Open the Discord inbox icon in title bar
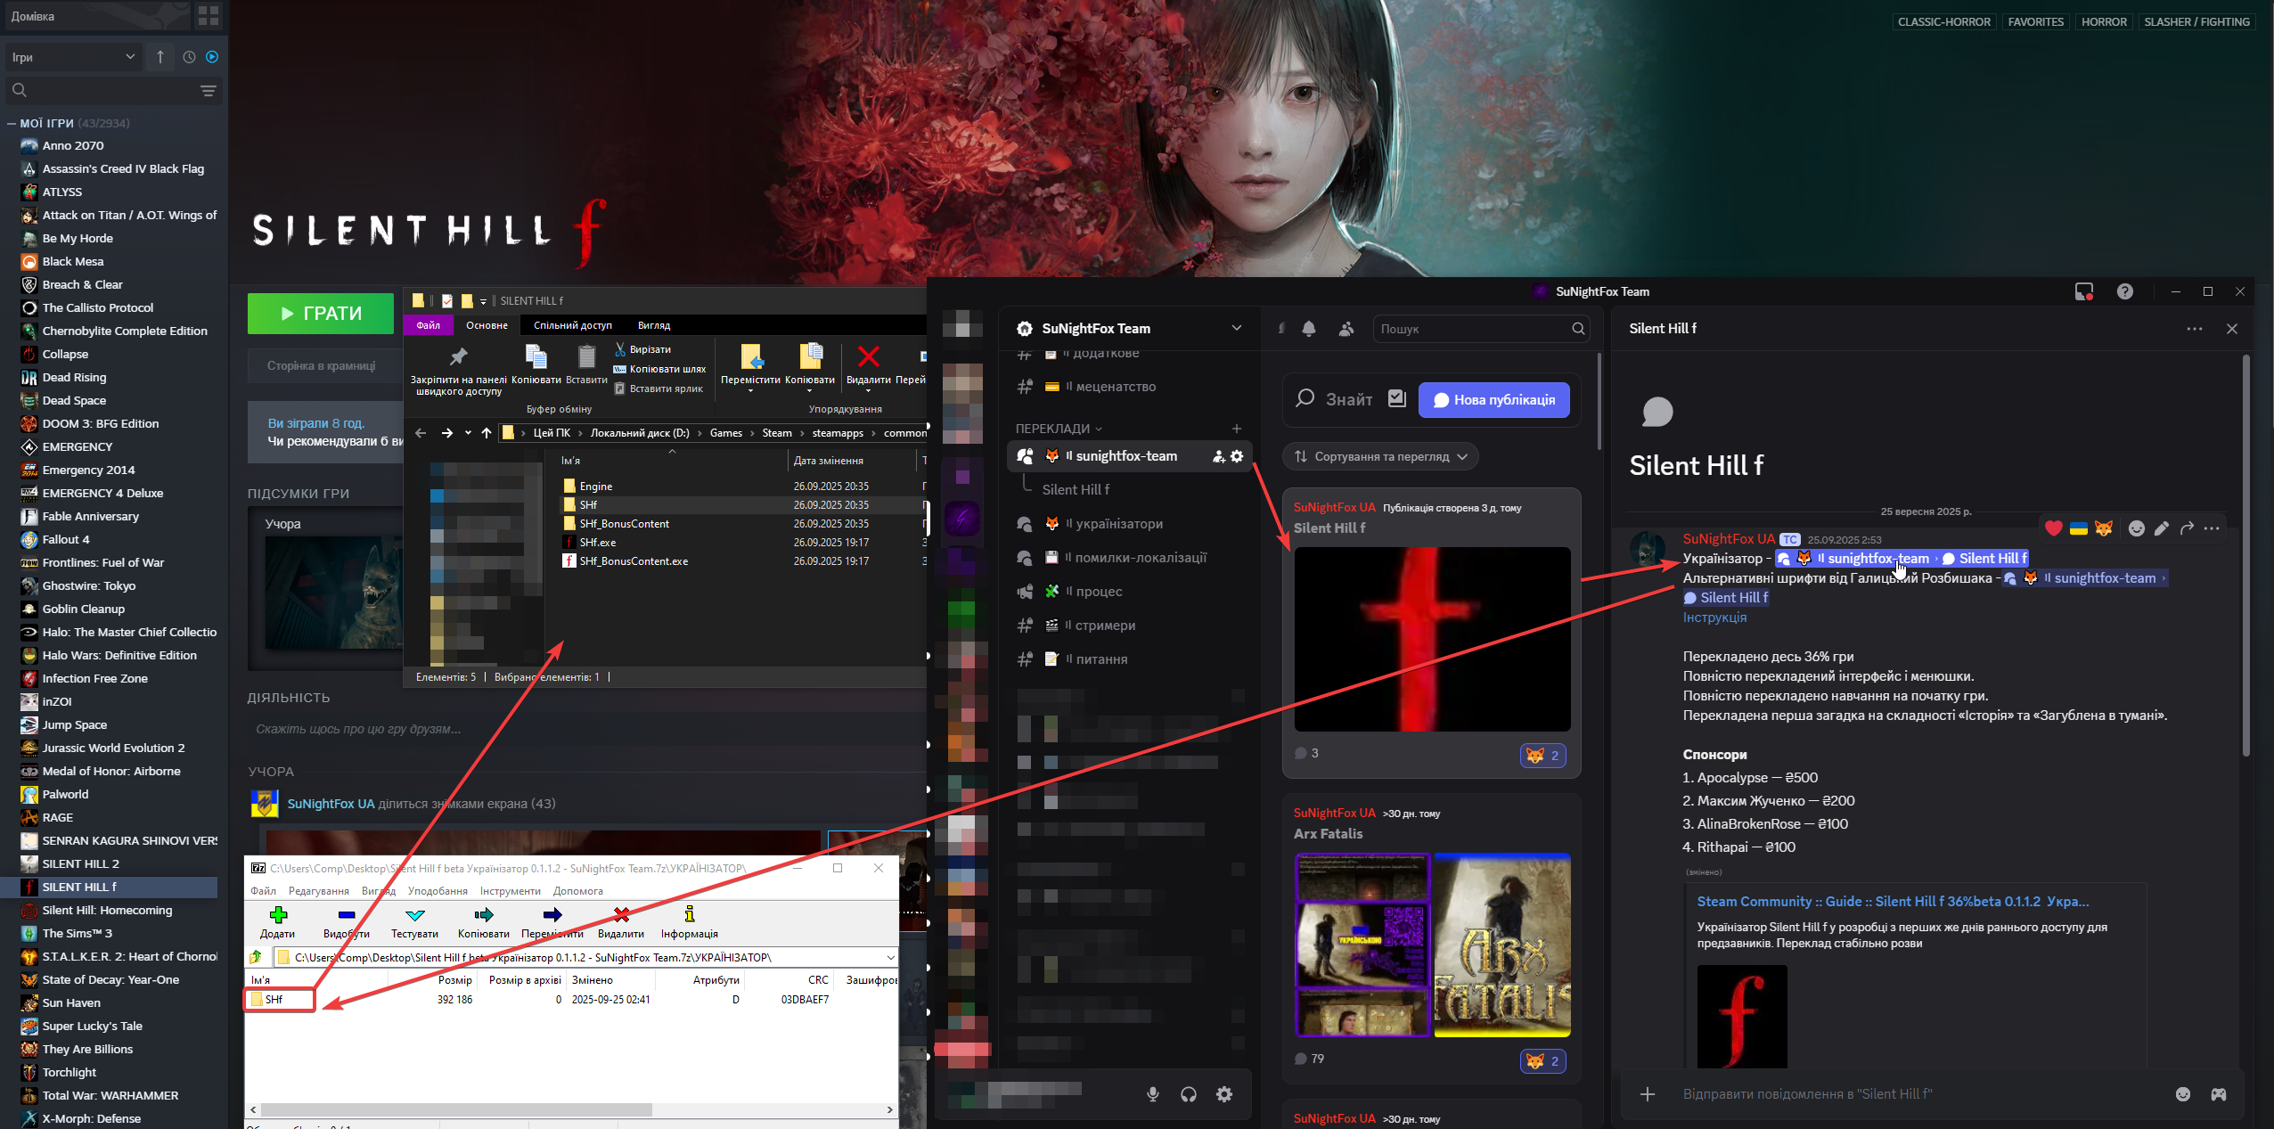2274x1129 pixels. coord(2084,291)
